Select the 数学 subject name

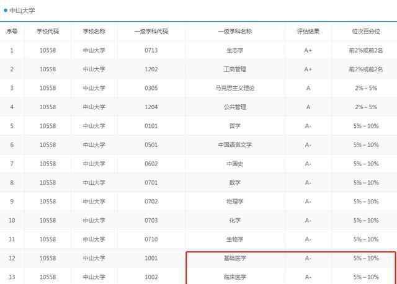coord(235,182)
